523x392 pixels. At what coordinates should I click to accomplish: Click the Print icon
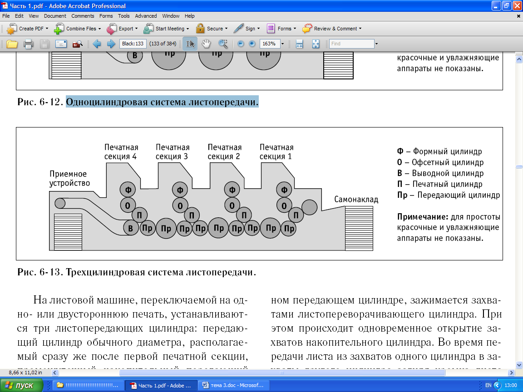pos(28,44)
